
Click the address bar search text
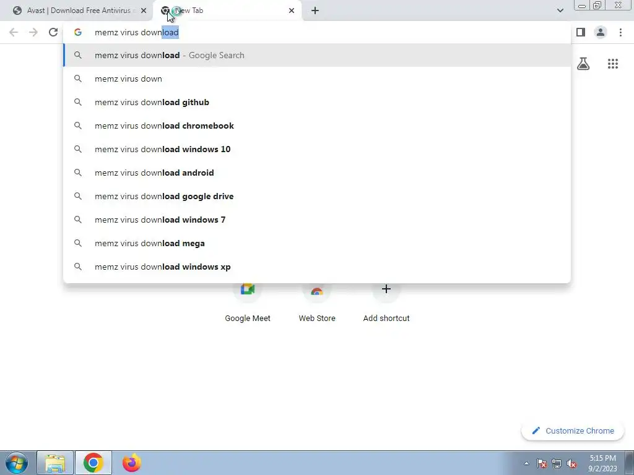[x=137, y=32]
